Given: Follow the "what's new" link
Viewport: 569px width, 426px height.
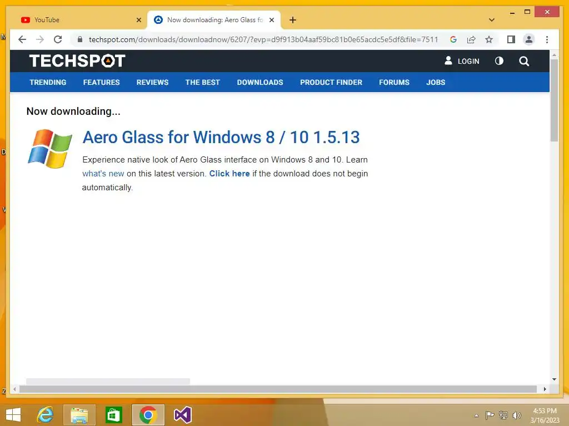Looking at the screenshot, I should 103,174.
